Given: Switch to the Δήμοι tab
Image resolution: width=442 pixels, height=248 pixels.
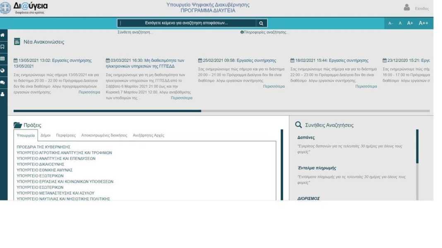Looking at the screenshot, I should click(46, 135).
